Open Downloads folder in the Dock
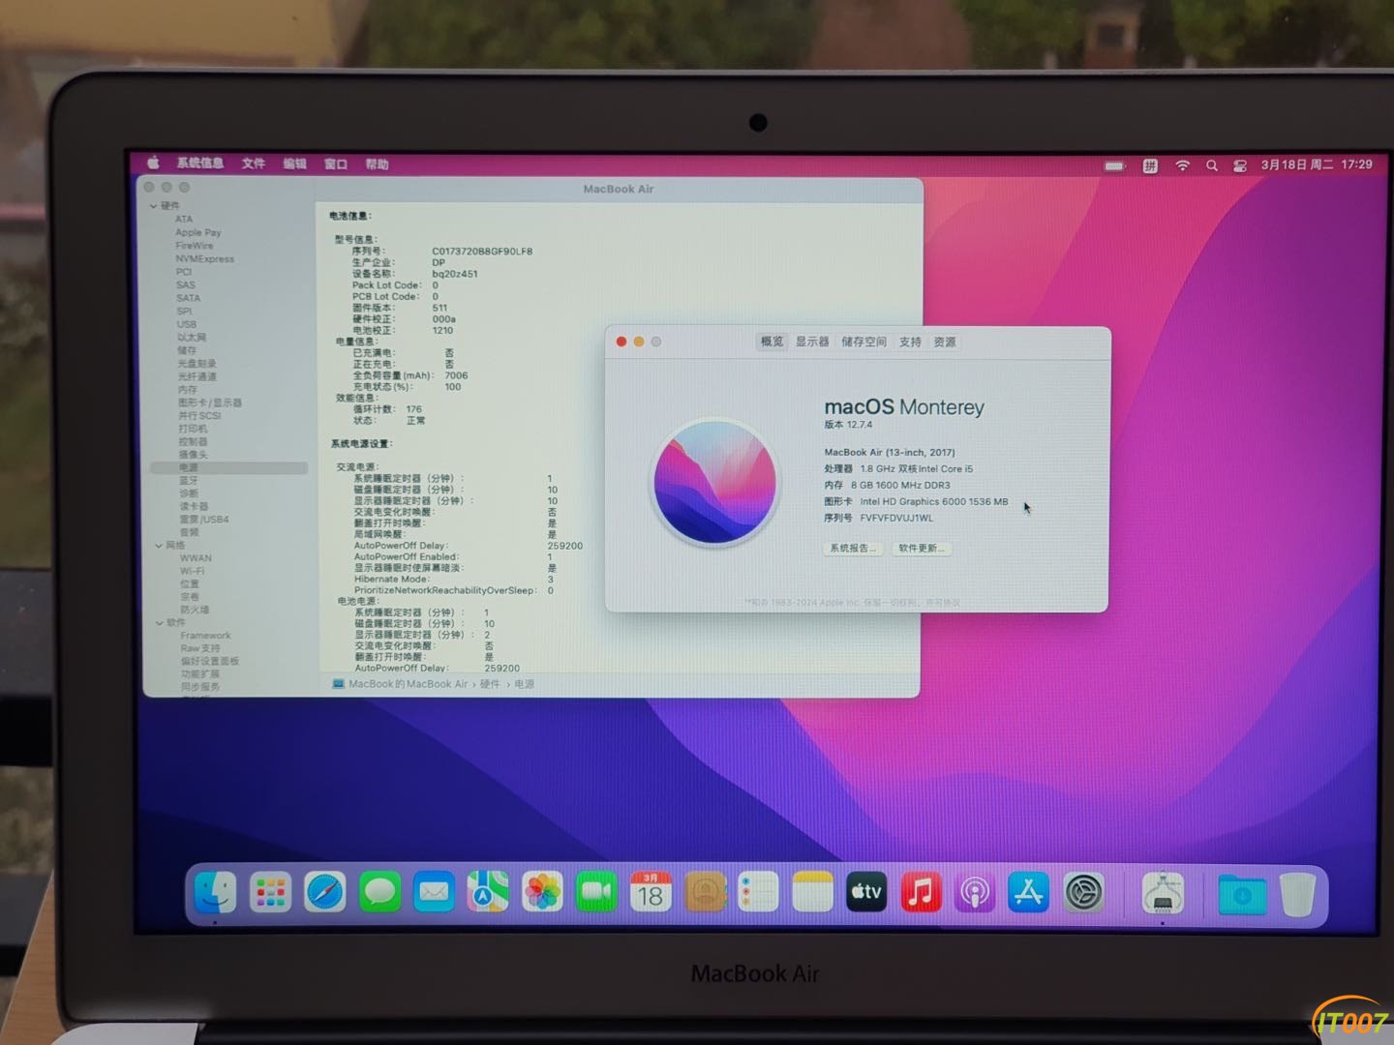Screen dimensions: 1394x1045 pyautogui.click(x=1242, y=894)
